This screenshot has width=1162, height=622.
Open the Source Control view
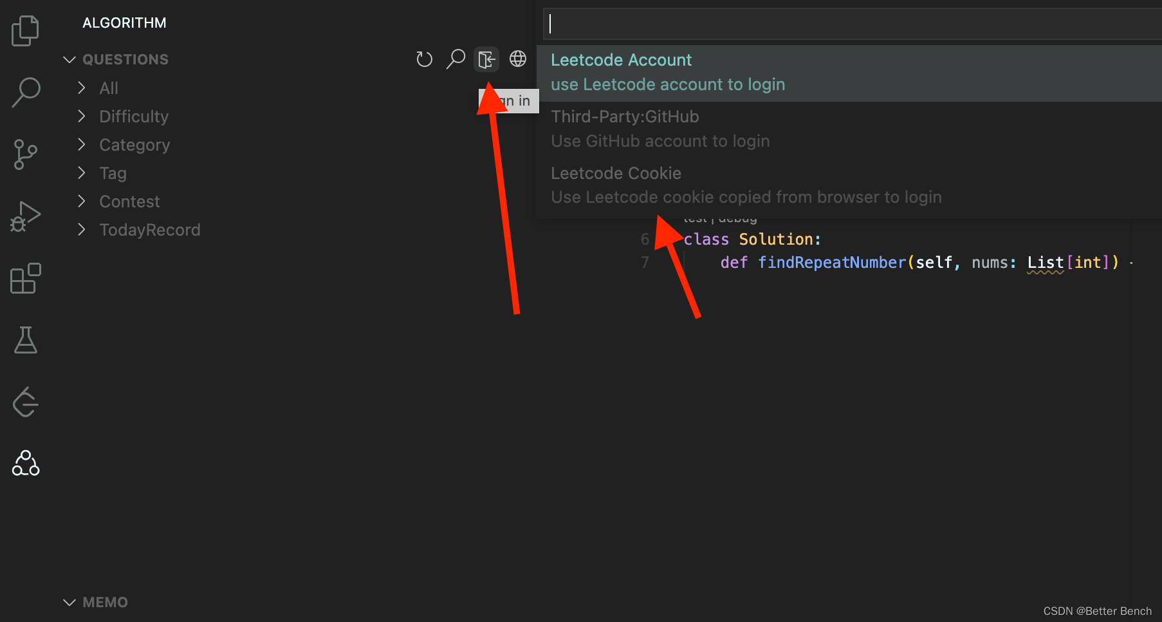click(24, 155)
